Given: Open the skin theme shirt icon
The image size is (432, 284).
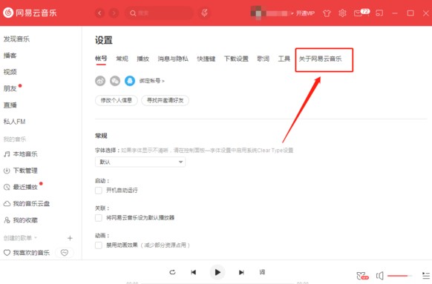Looking at the screenshot, I should [327, 13].
